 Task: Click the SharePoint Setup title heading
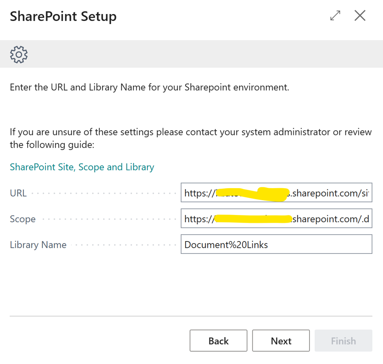click(63, 16)
